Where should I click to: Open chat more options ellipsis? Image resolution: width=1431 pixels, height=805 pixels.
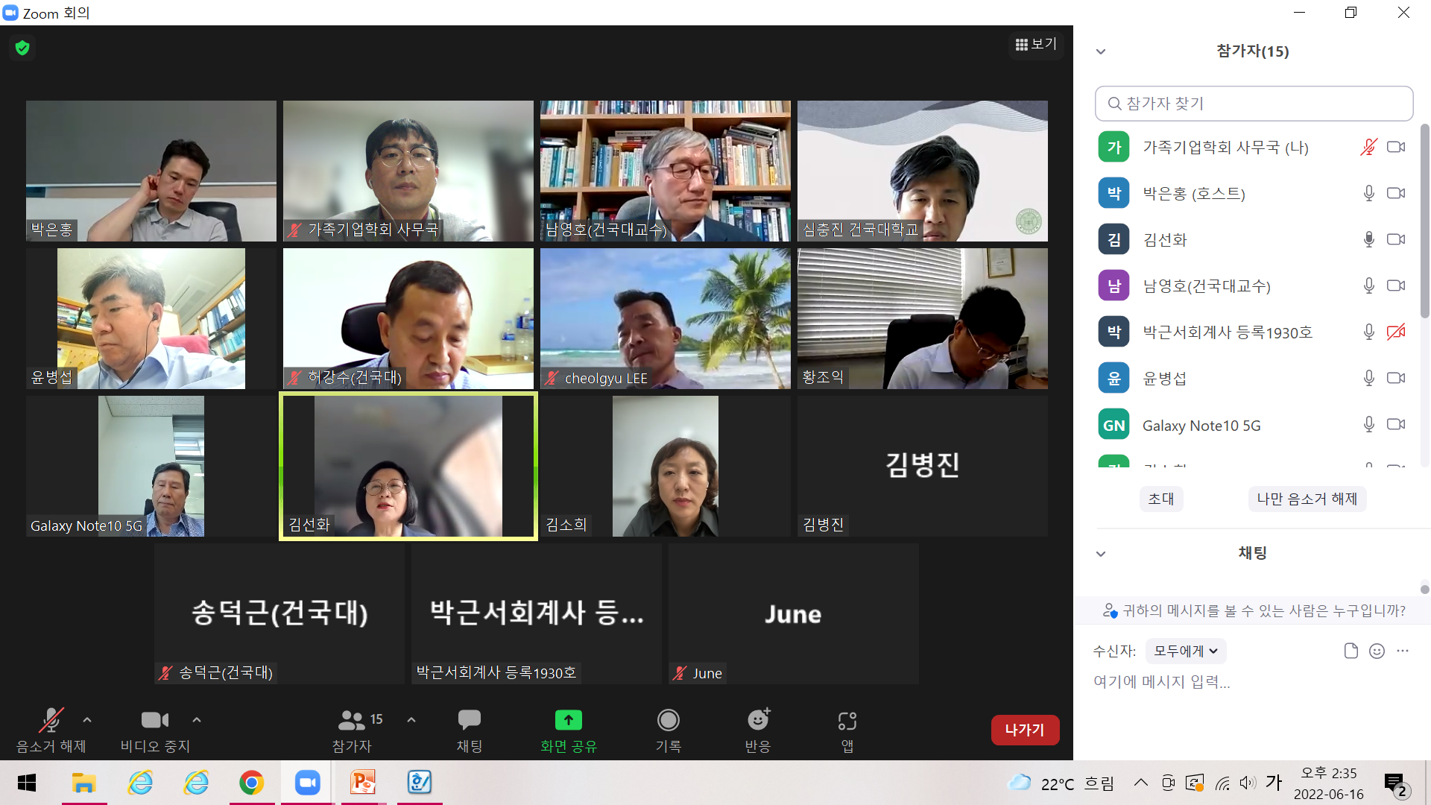pos(1403,651)
